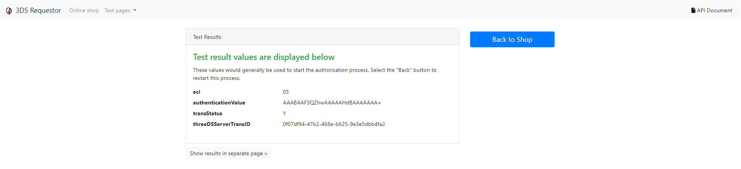
Task: Click the API Document file icon
Action: tap(693, 10)
